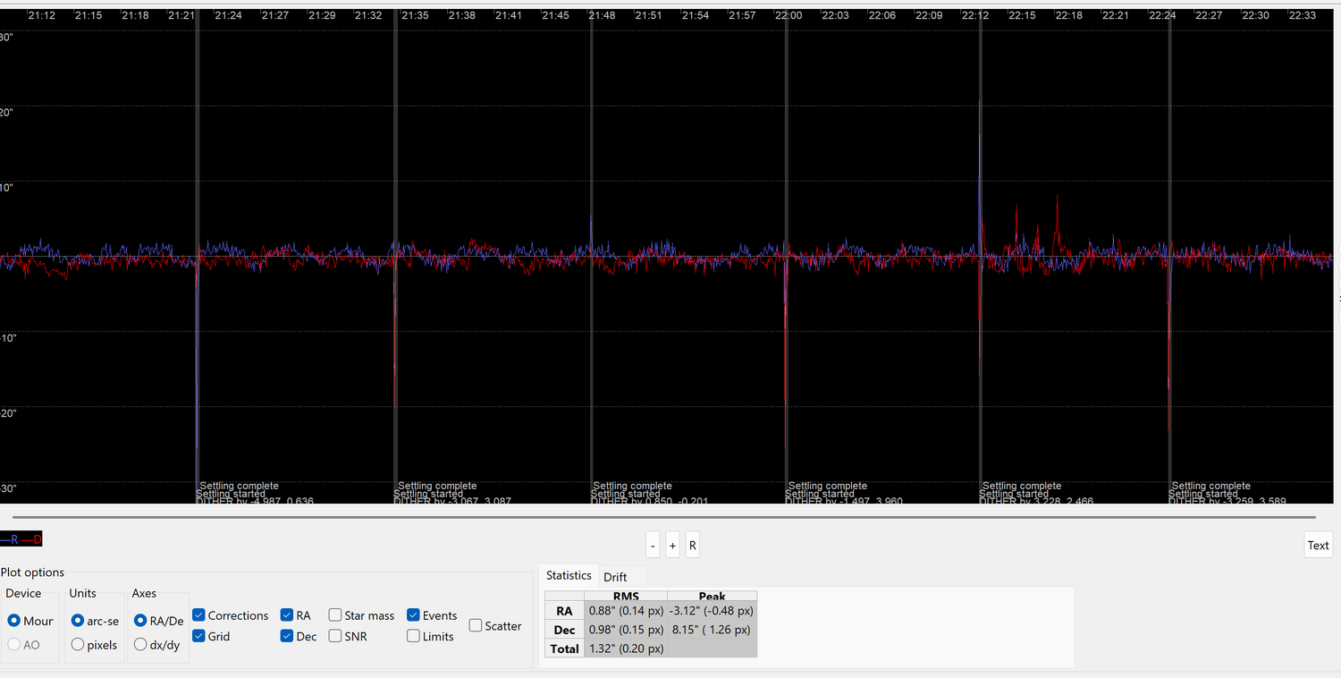Click the Peak column header in statistics table

coord(712,597)
